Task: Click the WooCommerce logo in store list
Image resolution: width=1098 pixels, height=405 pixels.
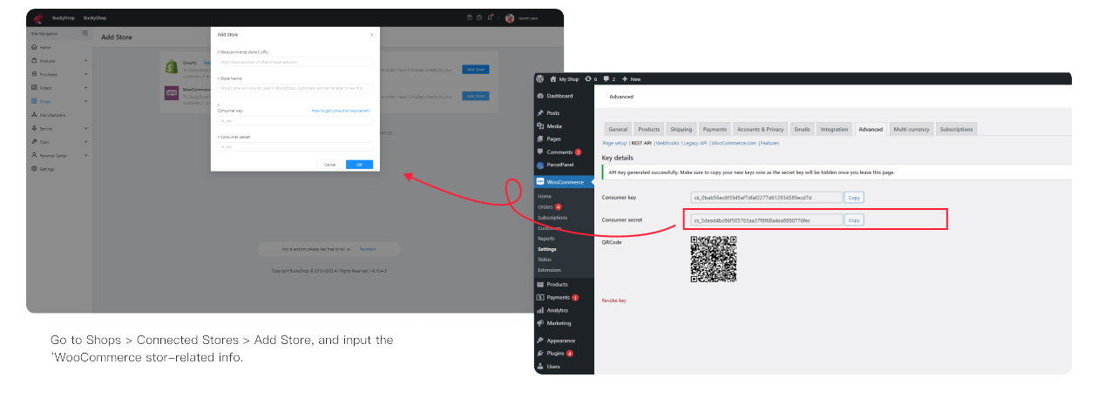Action: click(x=173, y=92)
